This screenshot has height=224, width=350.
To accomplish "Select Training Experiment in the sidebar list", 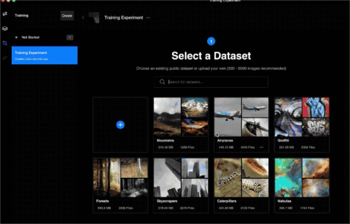I will click(x=44, y=56).
